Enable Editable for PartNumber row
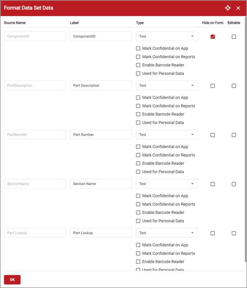This screenshot has height=288, width=247. point(234,135)
